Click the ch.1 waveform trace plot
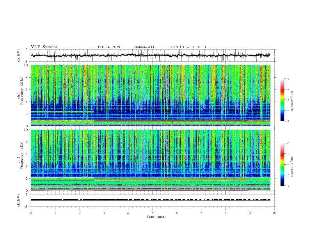Image resolution: width=309 pixels, height=239 pixels. pyautogui.click(x=151, y=55)
